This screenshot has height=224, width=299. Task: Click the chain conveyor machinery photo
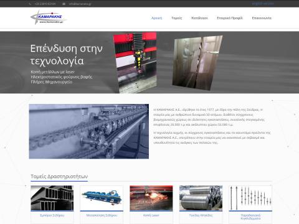coord(89,131)
